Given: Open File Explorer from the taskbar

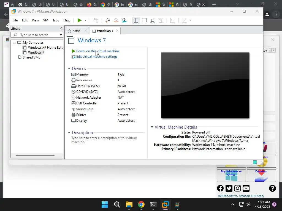Looking at the screenshot, I should [x=129, y=204].
